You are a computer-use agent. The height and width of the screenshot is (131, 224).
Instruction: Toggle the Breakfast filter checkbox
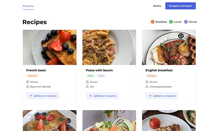[x=152, y=22]
